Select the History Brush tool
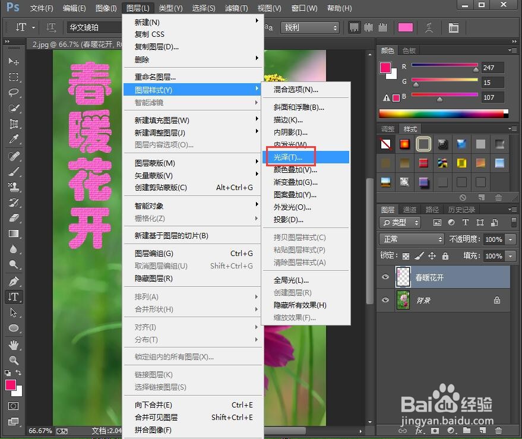The image size is (522, 439). coord(14,203)
